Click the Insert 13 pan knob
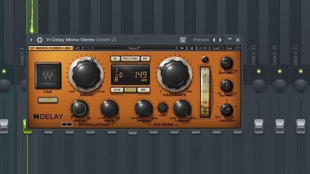The width and height of the screenshot is (310, 174). (x=259, y=86)
